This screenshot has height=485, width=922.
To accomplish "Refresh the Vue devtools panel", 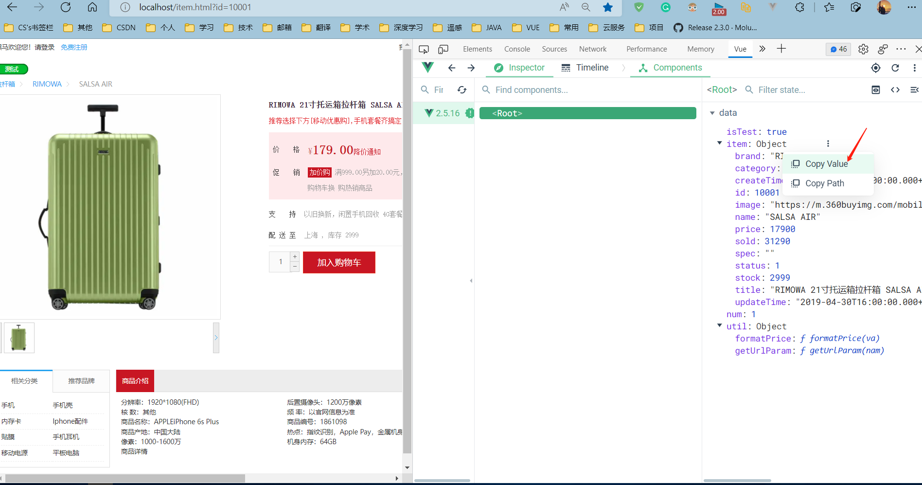I will point(895,68).
